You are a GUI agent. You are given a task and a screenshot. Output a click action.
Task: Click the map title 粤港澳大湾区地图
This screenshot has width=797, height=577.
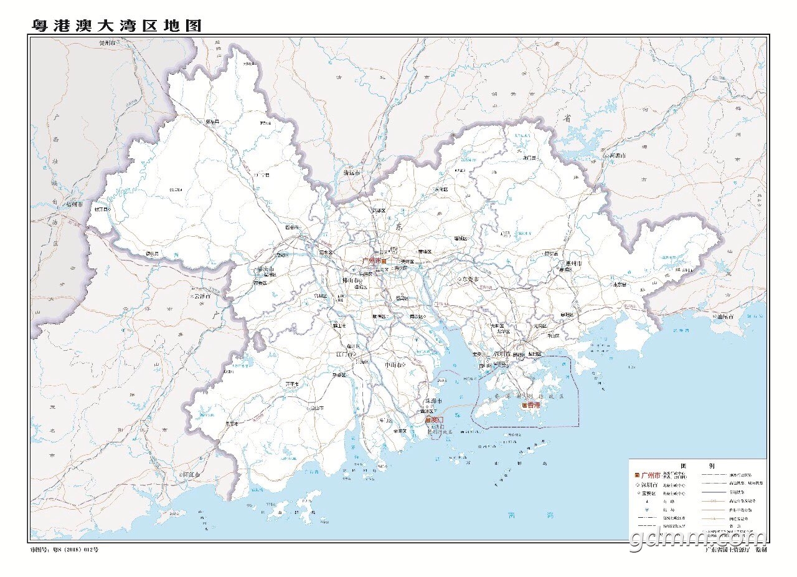tap(116, 25)
